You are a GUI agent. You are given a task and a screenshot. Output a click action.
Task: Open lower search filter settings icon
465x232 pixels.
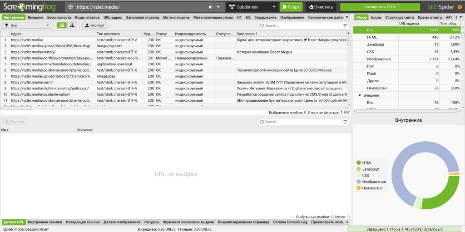coord(346,122)
